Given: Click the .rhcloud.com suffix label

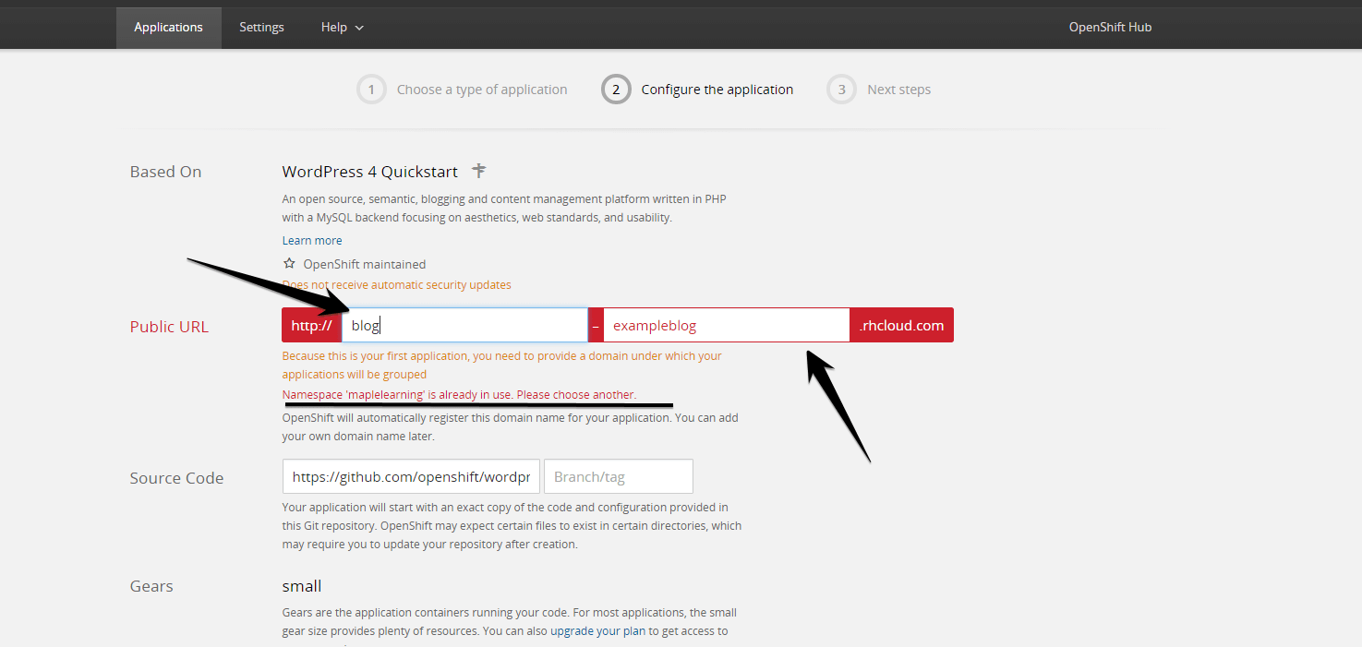Looking at the screenshot, I should pyautogui.click(x=901, y=325).
